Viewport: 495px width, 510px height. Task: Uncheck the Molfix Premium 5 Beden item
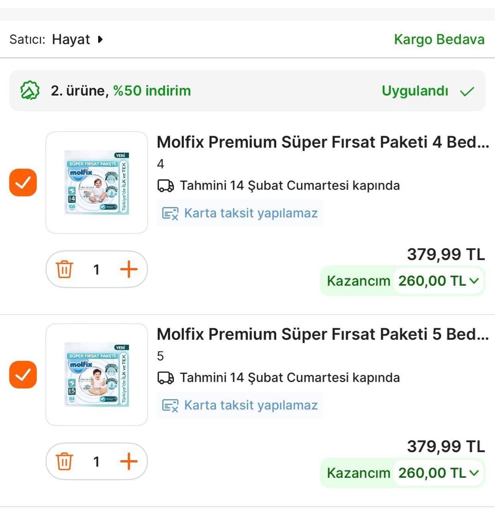point(23,375)
